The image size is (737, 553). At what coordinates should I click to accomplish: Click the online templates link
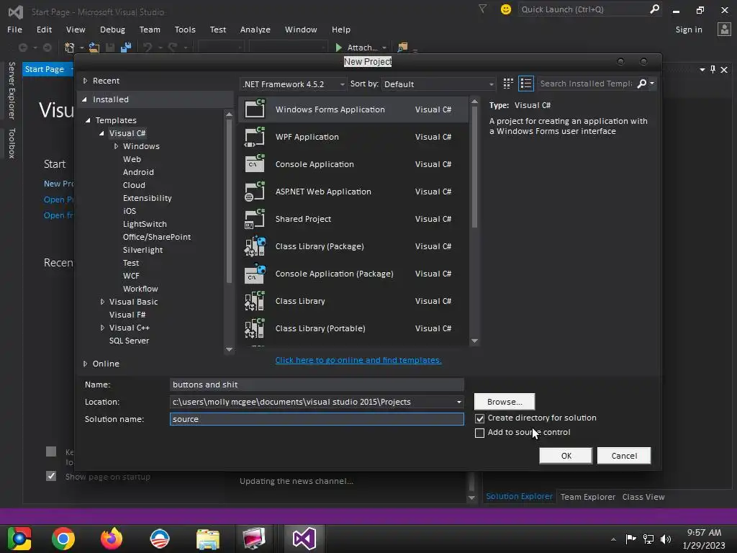click(x=358, y=360)
